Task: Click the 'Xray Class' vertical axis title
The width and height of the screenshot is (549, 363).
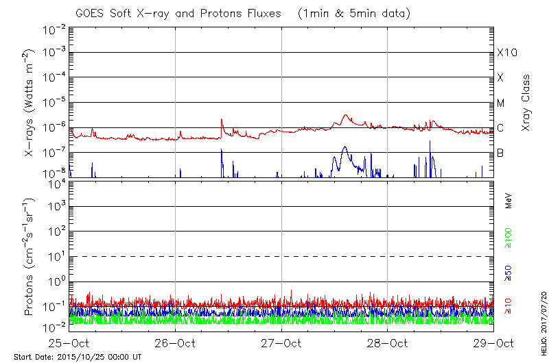Action: (x=526, y=103)
